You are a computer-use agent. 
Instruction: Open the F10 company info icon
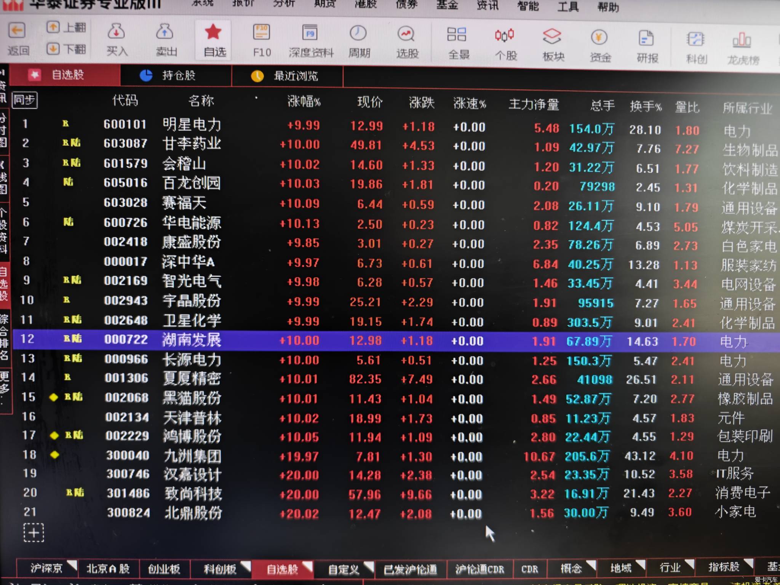pyautogui.click(x=262, y=33)
